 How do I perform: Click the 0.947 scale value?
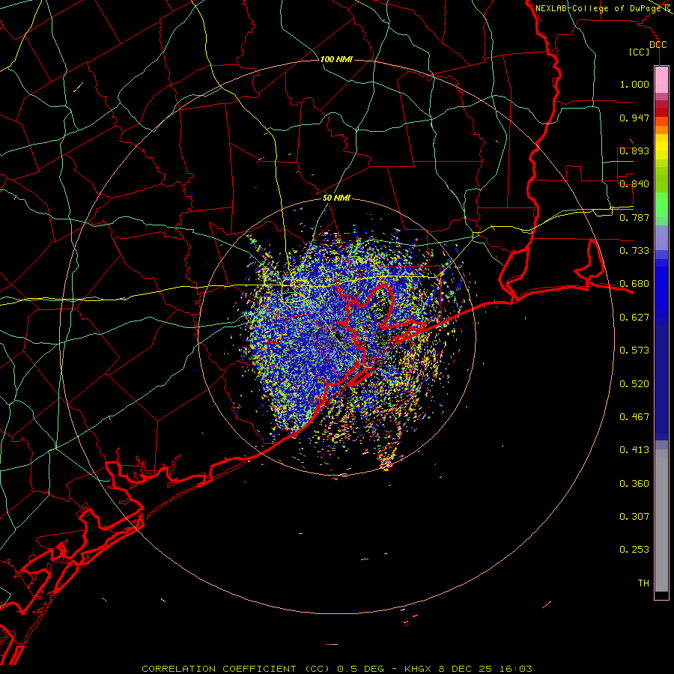pos(634,118)
